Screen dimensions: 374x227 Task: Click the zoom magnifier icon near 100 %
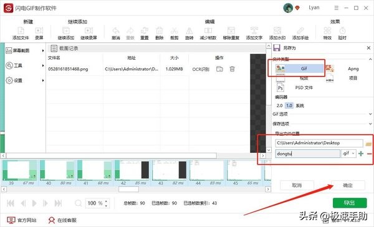click(79, 203)
